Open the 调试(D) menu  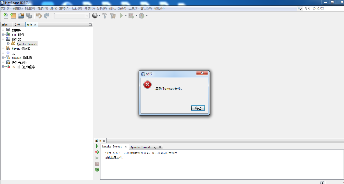(89, 8)
